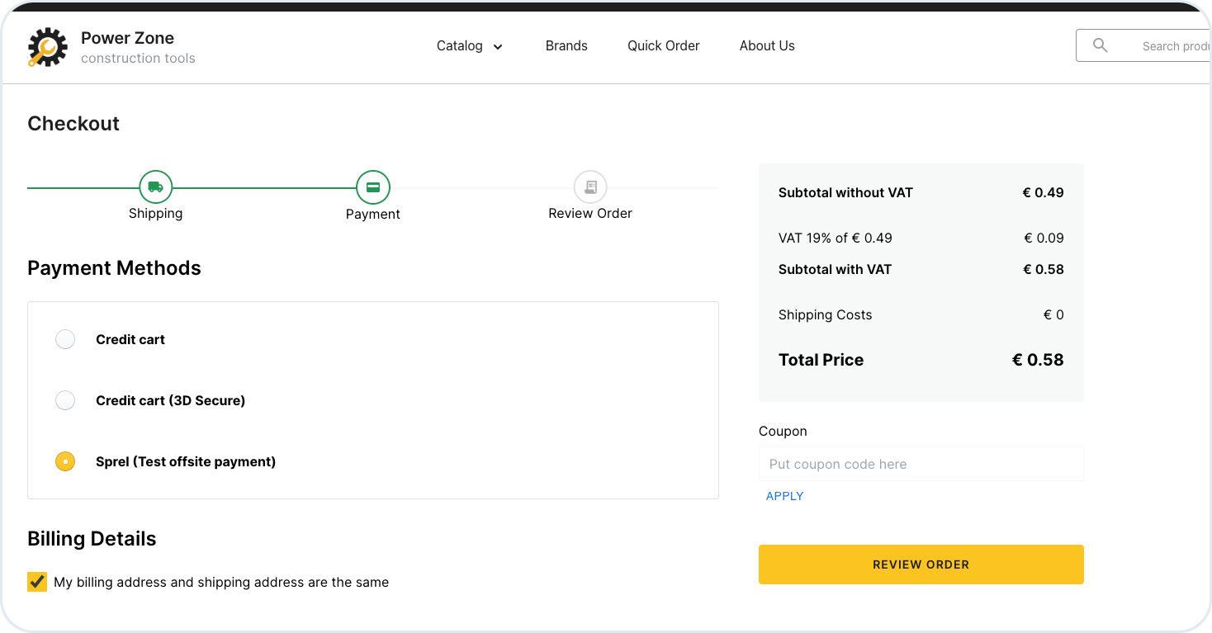Choose Credit cart (3D Secure) radio button
Screen dimensions: 1212x633
point(65,400)
